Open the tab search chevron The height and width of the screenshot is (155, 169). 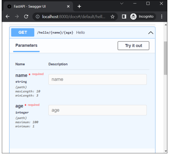[122, 4]
